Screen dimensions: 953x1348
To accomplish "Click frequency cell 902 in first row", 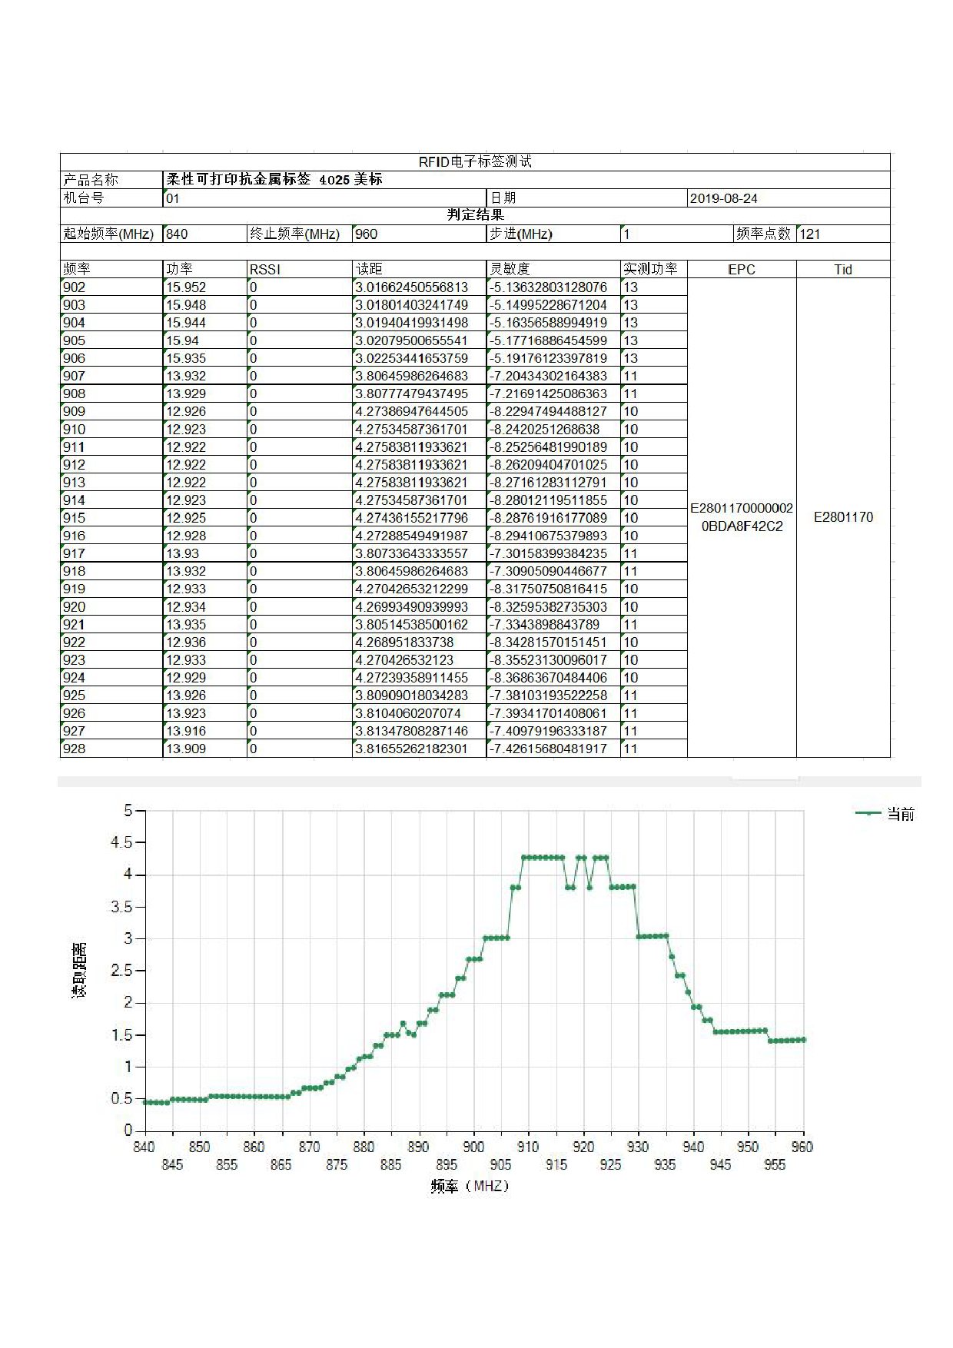I will 75,287.
